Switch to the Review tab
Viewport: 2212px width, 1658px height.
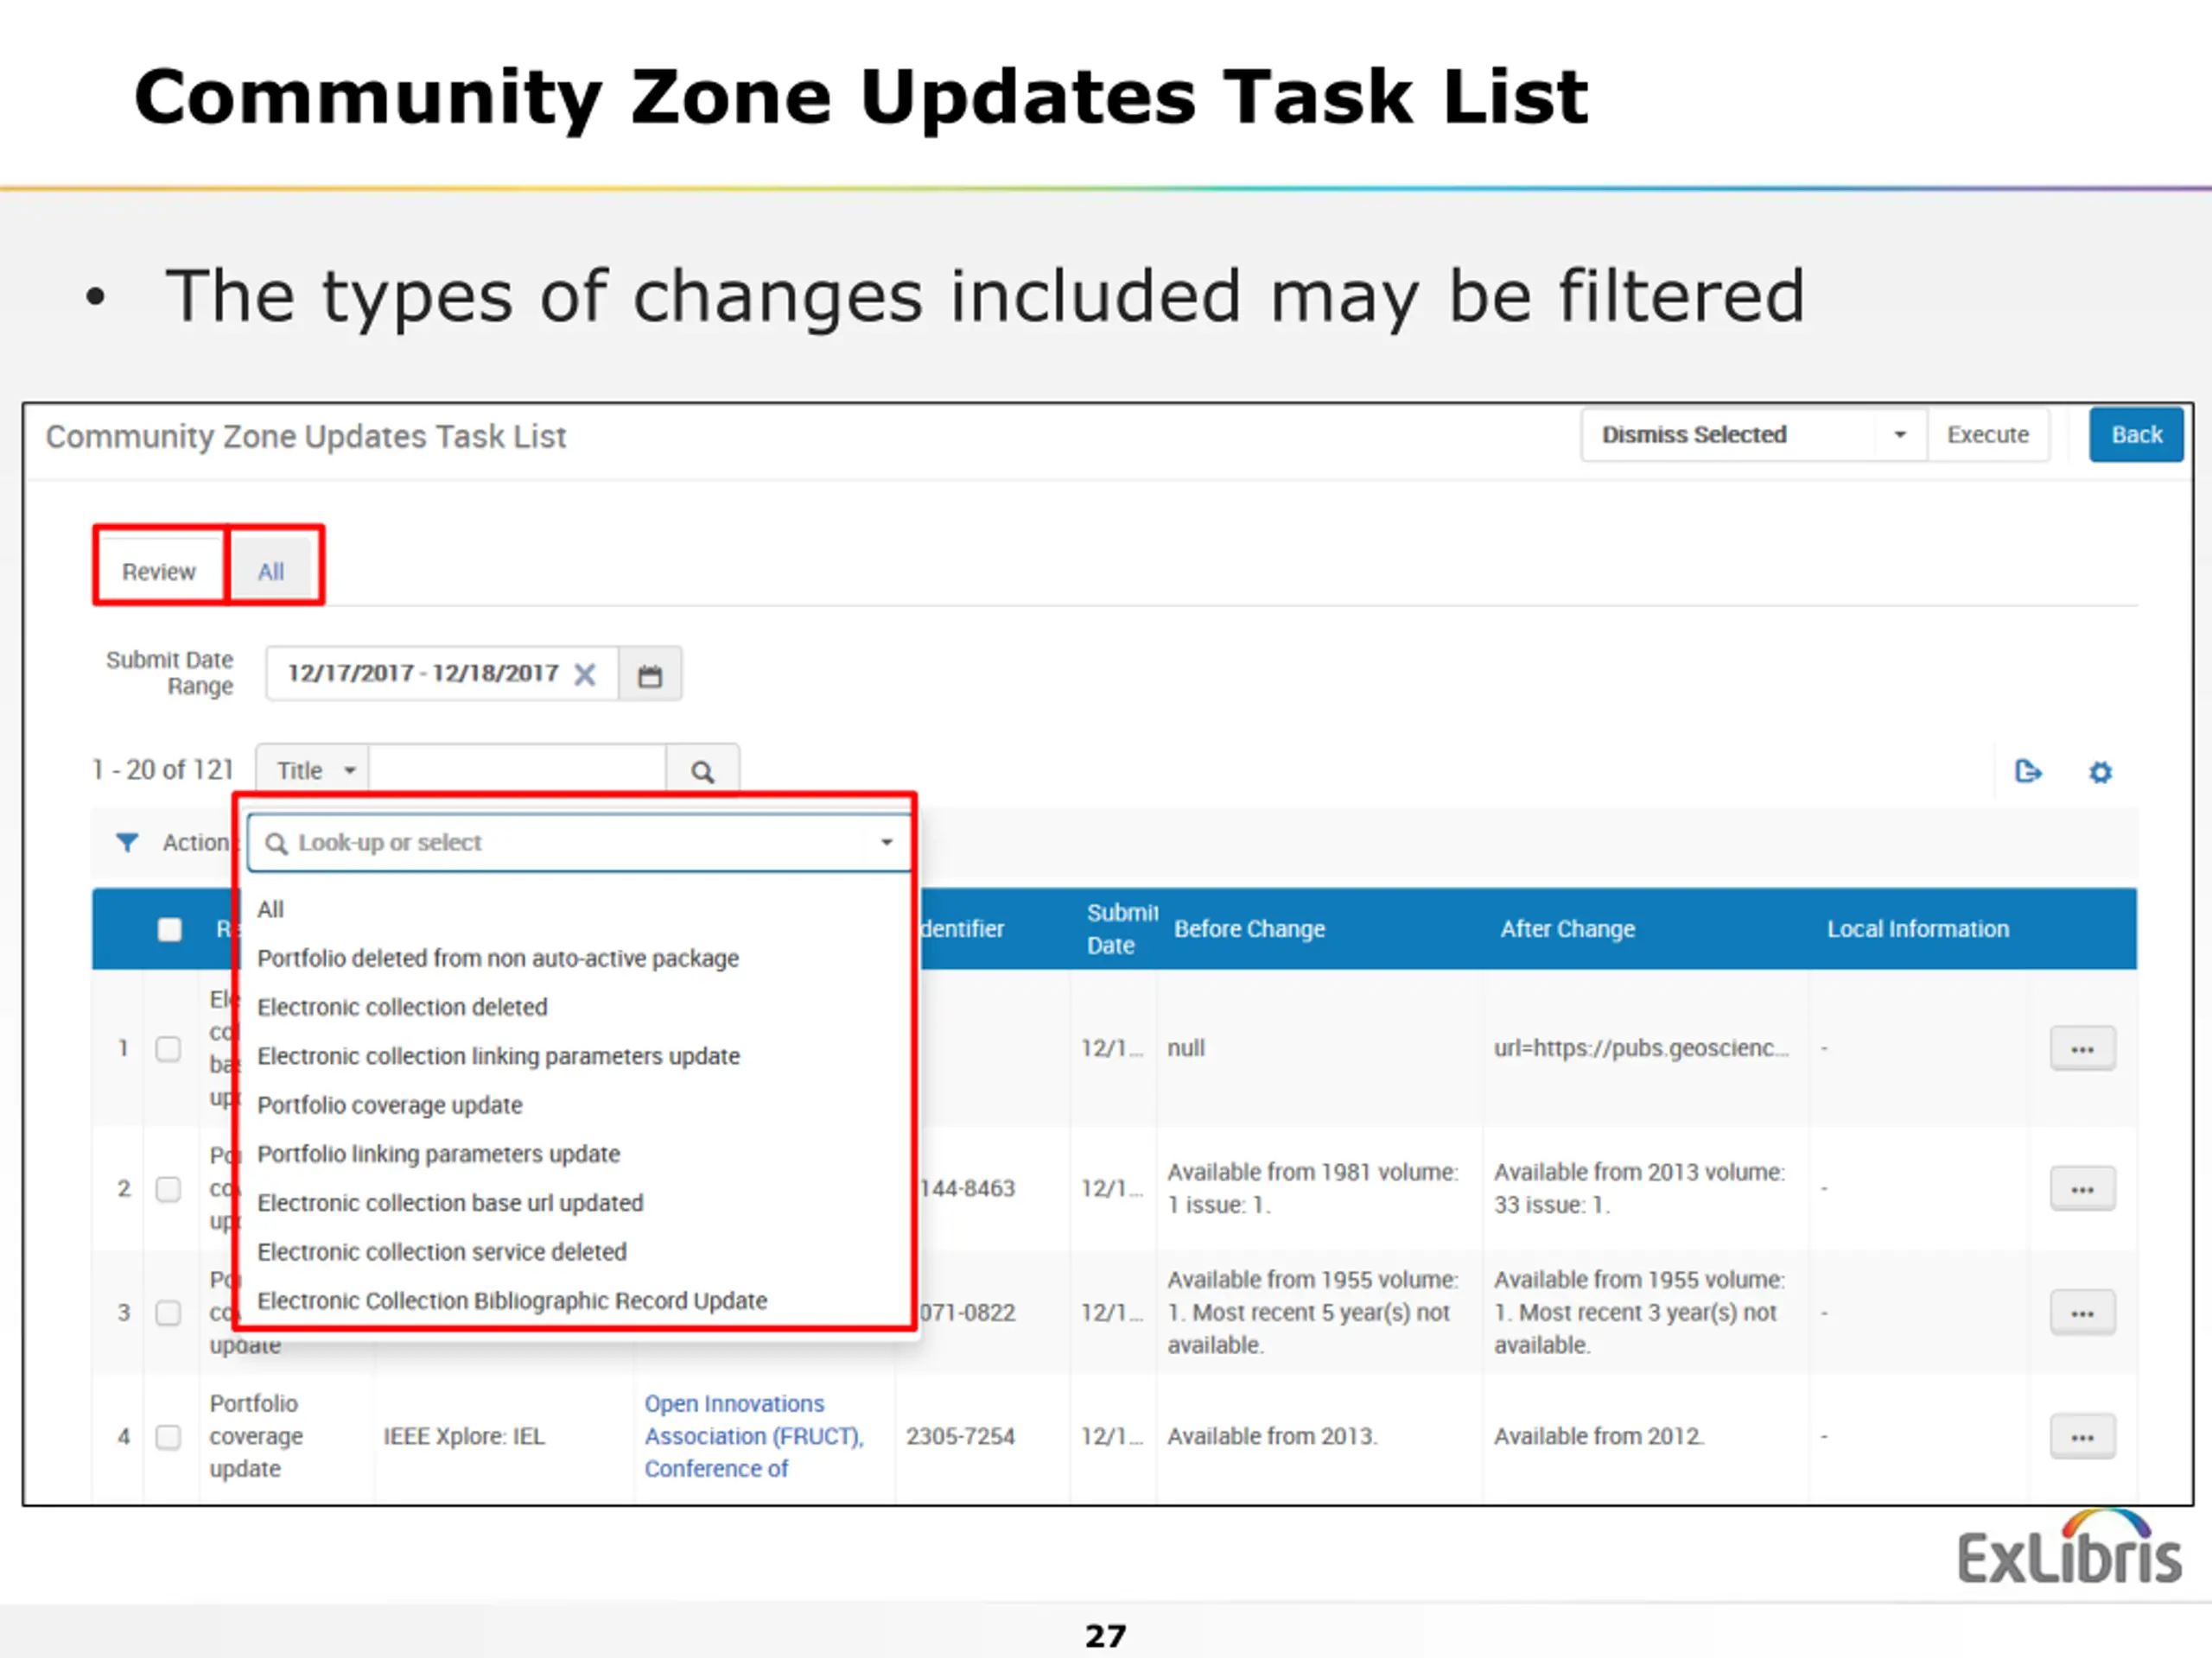click(159, 571)
